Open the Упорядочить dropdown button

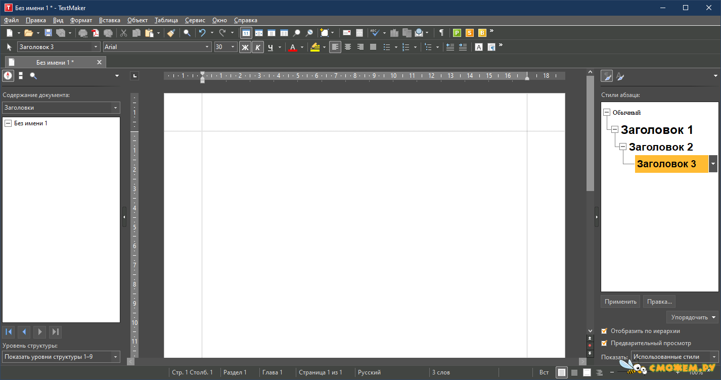tap(692, 317)
